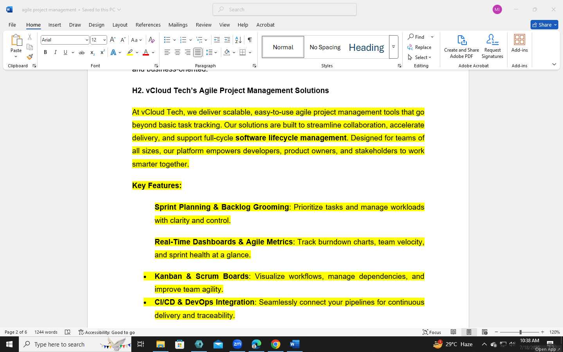This screenshot has width=563, height=352.
Task: Switch to Web Layout view
Action: click(x=485, y=332)
